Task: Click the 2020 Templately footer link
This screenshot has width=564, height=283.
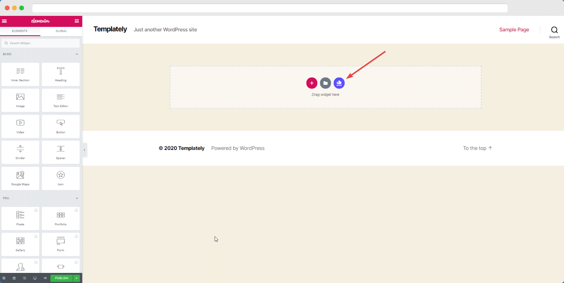Action: 182,148
